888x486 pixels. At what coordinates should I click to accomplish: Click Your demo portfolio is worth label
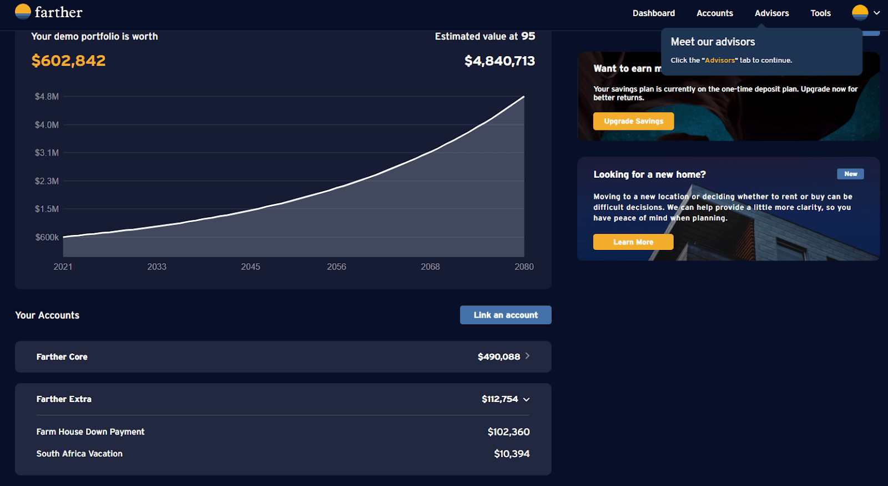[x=94, y=37]
